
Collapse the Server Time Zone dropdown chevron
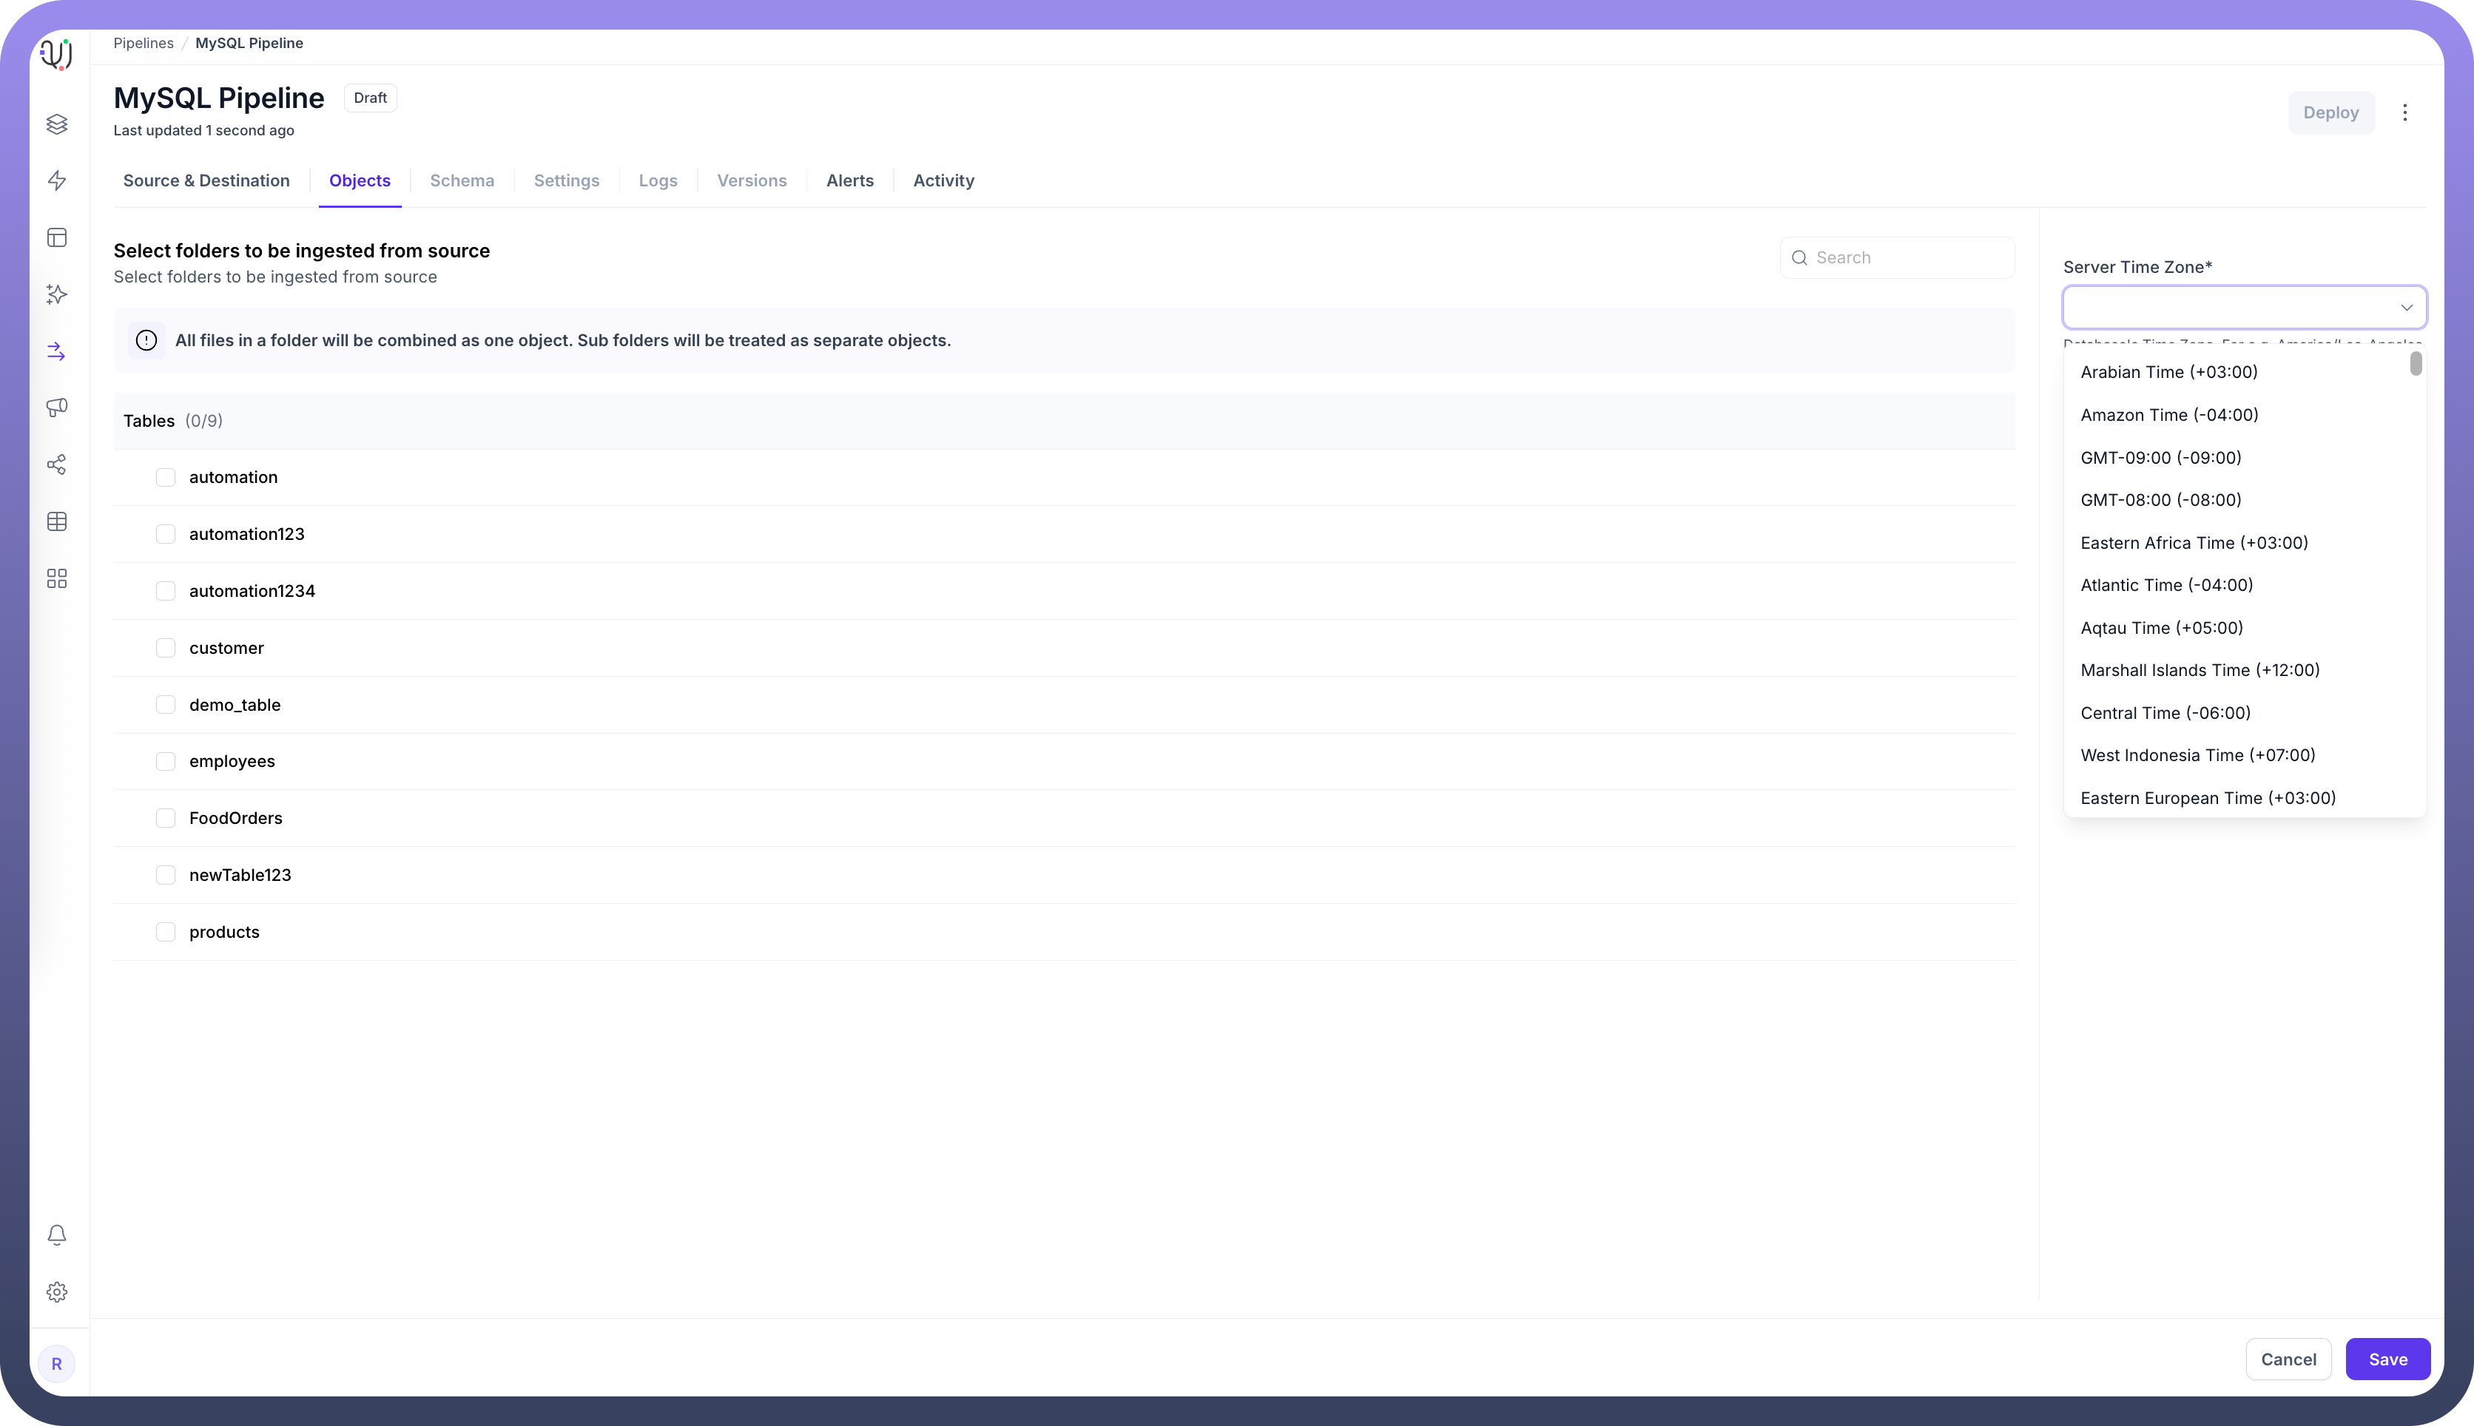(x=2405, y=308)
